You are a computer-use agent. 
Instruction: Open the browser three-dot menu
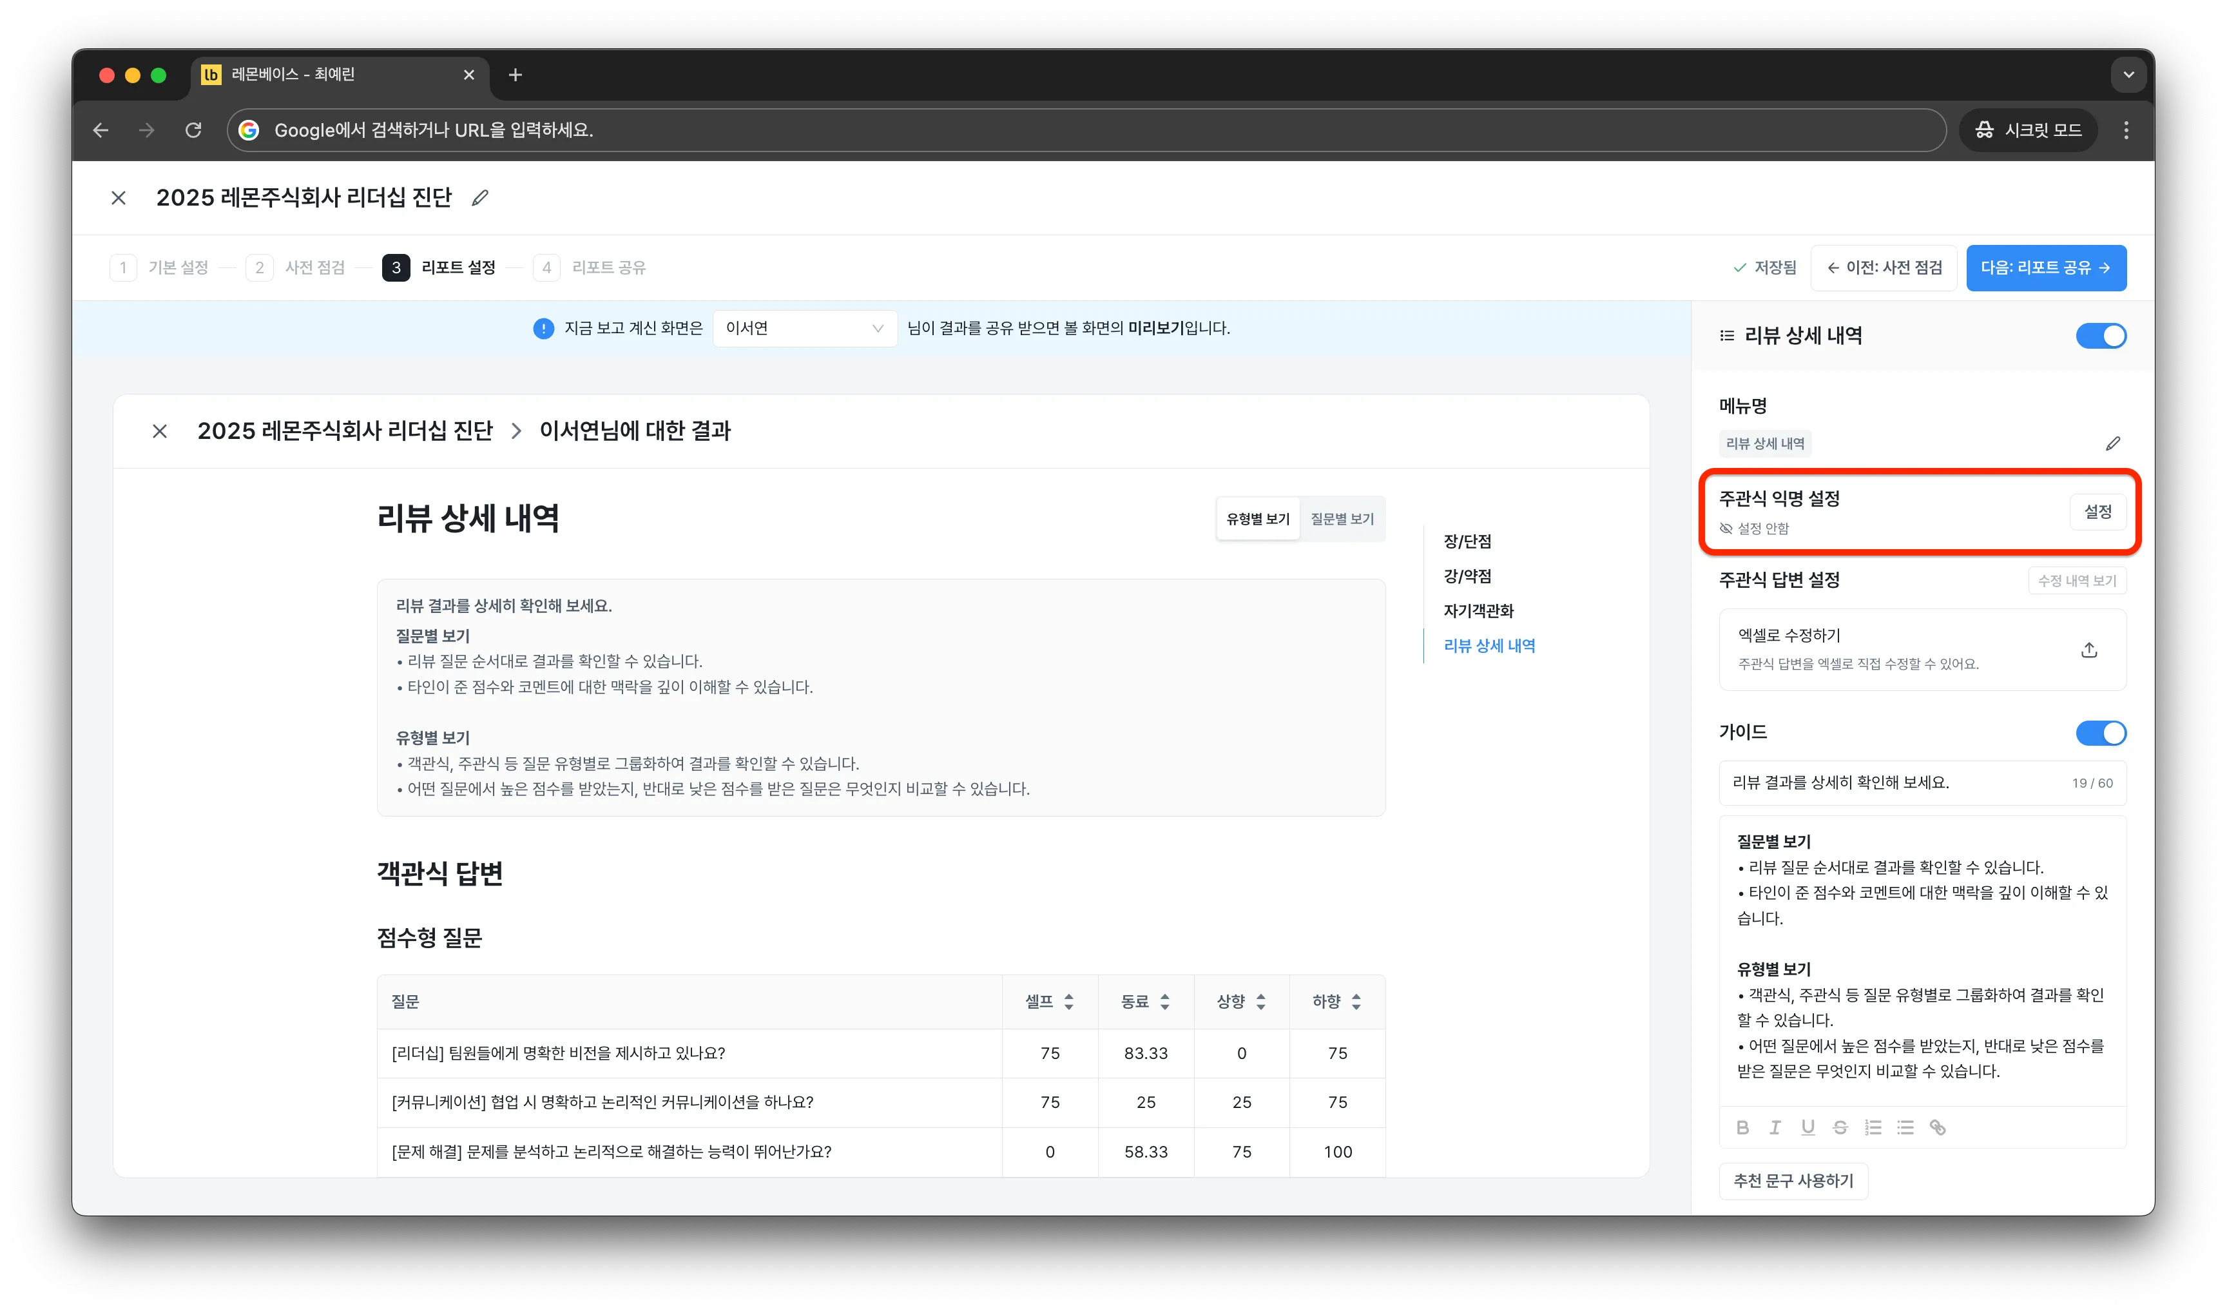2126,131
